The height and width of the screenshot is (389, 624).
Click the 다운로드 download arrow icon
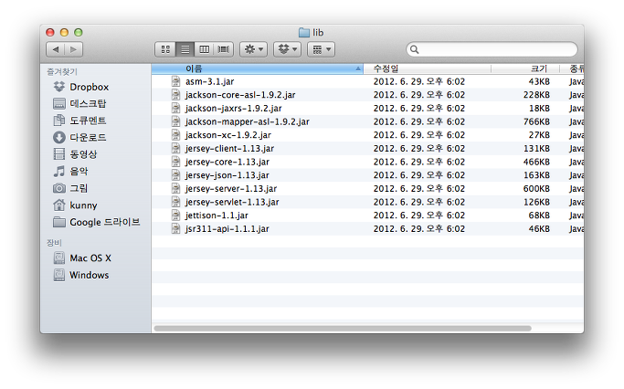point(58,138)
